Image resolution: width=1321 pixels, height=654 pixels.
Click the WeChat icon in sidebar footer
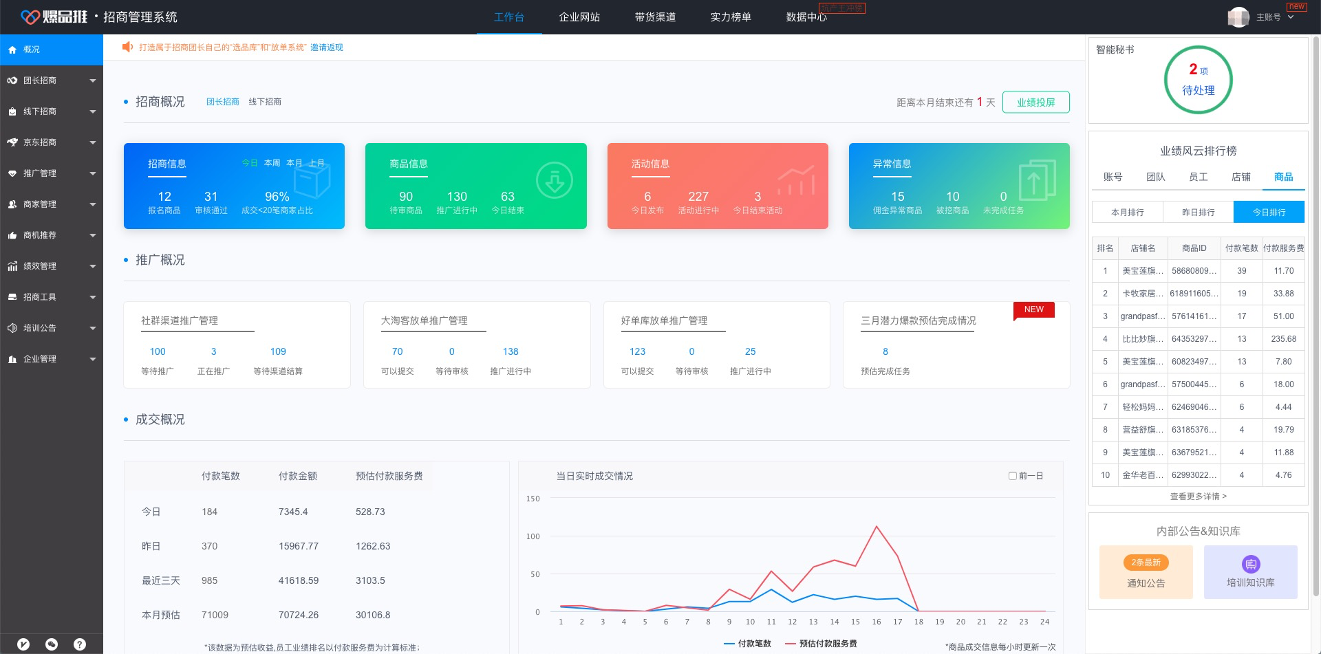[52, 644]
